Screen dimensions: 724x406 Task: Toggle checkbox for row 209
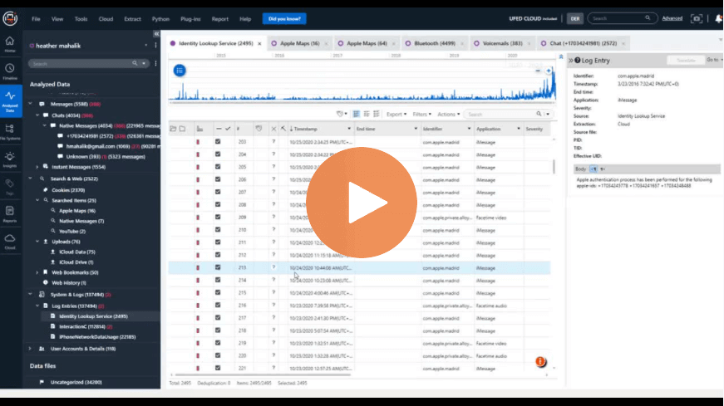coord(218,217)
